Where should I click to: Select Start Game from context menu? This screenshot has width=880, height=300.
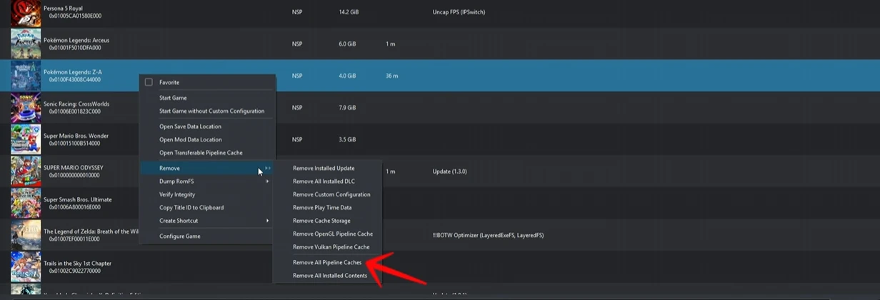point(173,98)
